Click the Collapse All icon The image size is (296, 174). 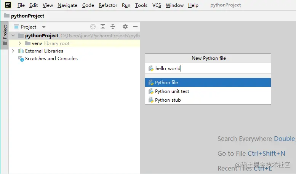tap(113, 27)
